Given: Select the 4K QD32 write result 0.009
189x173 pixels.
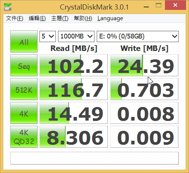Looking at the screenshot, I should click(144, 137).
